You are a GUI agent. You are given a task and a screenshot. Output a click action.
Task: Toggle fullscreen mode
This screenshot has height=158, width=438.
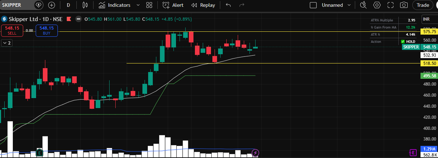391,5
